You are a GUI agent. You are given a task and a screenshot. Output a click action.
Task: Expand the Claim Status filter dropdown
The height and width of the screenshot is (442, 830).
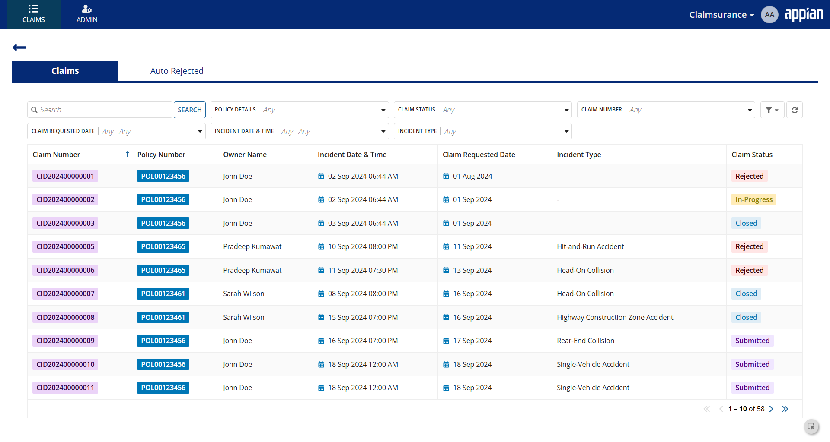pos(483,110)
